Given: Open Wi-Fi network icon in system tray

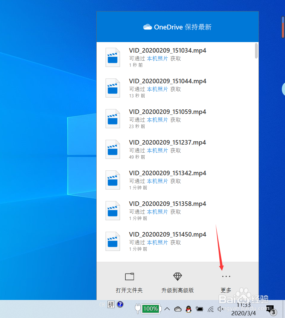Looking at the screenshot, I should pos(211,309).
